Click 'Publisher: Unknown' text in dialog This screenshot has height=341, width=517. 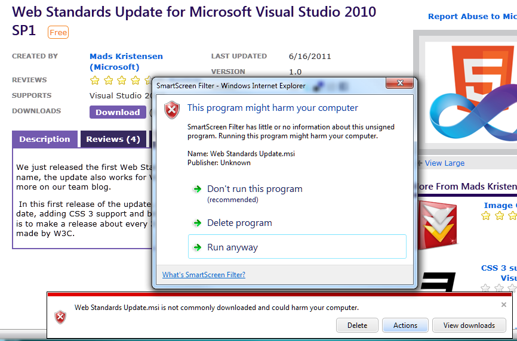pyautogui.click(x=219, y=163)
